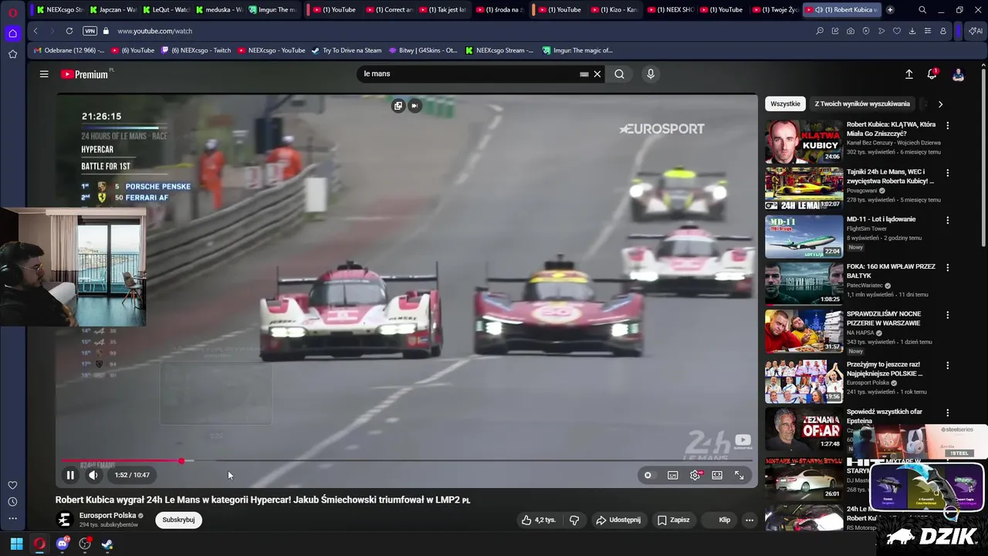988x556 pixels.
Task: Open the Eurosport Polska channel avatar
Action: [65, 520]
